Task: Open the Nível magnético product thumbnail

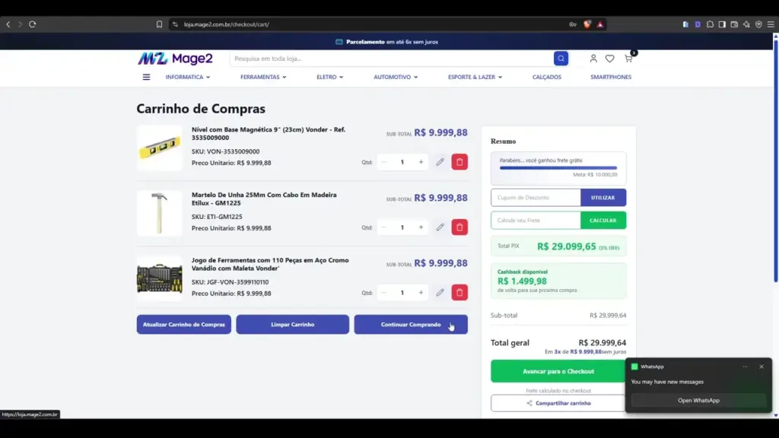Action: click(160, 148)
